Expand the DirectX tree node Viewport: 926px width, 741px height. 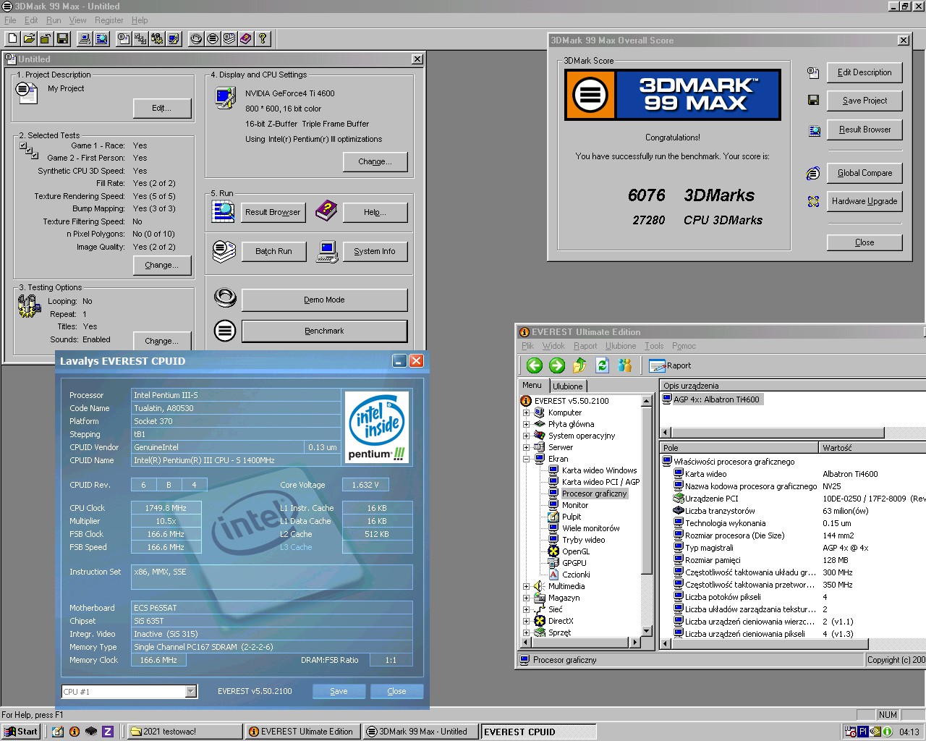click(526, 621)
